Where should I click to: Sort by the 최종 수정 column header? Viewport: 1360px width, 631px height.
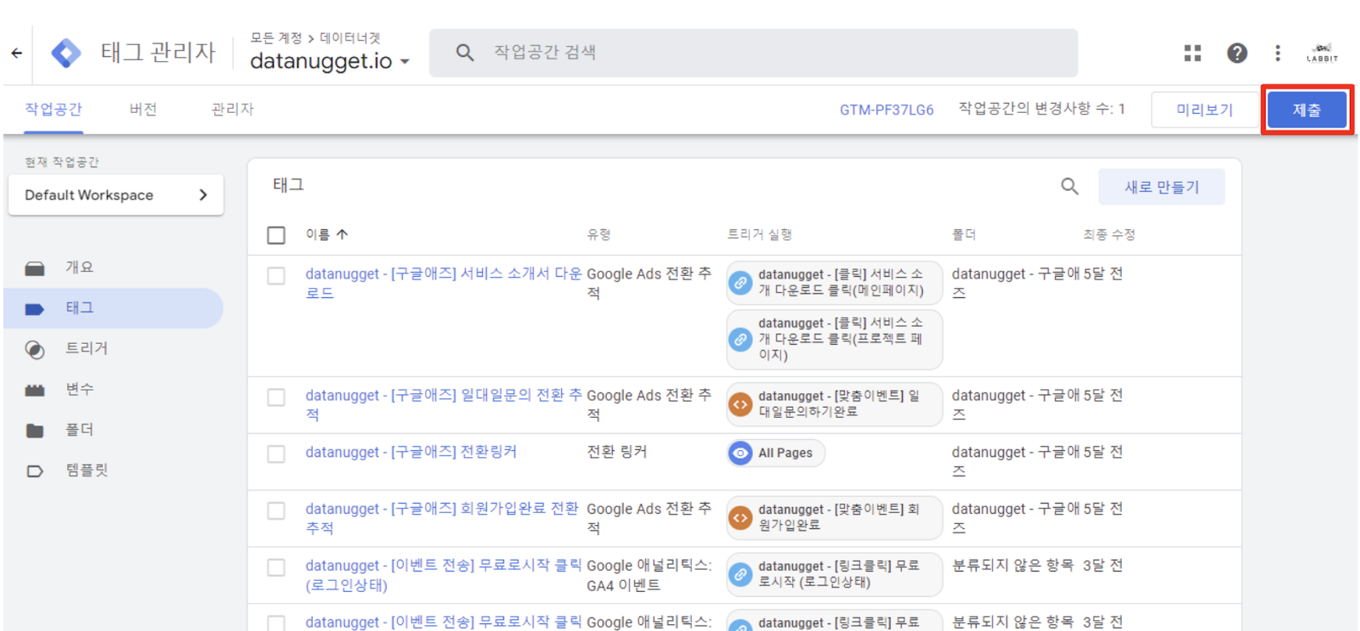click(x=1108, y=234)
